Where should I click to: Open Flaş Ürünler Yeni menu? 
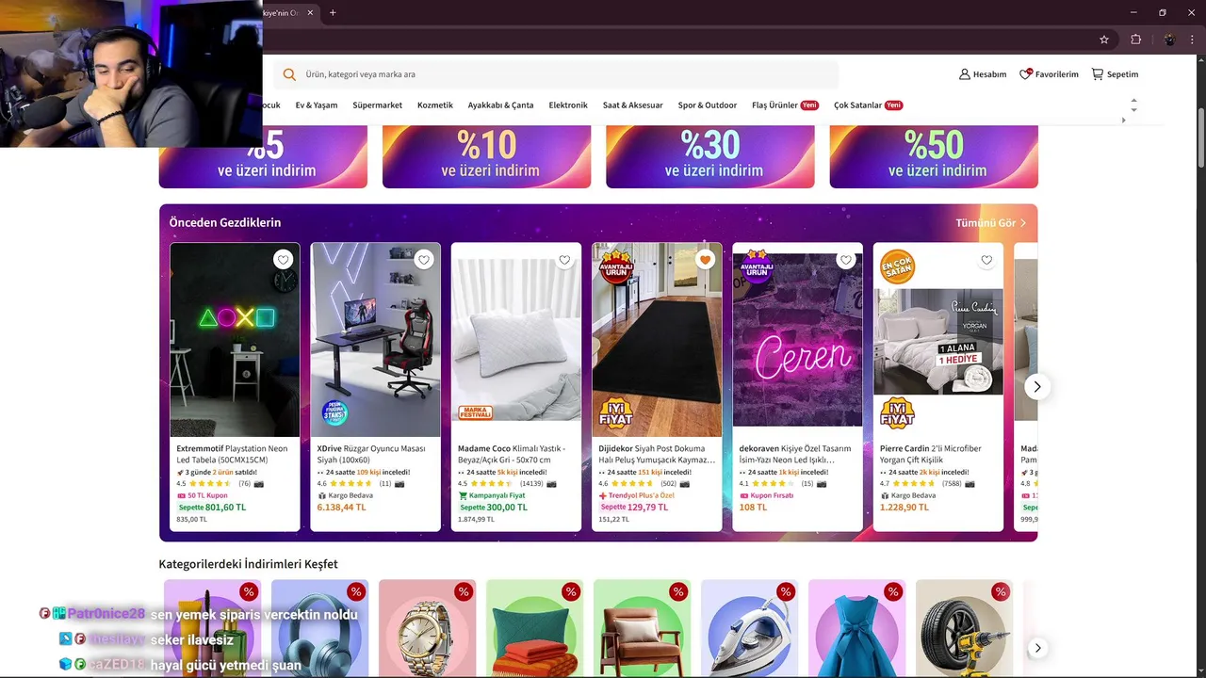pyautogui.click(x=785, y=105)
